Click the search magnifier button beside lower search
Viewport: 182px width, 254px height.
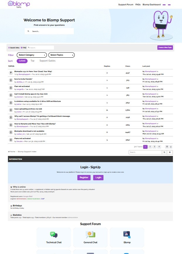point(164,152)
